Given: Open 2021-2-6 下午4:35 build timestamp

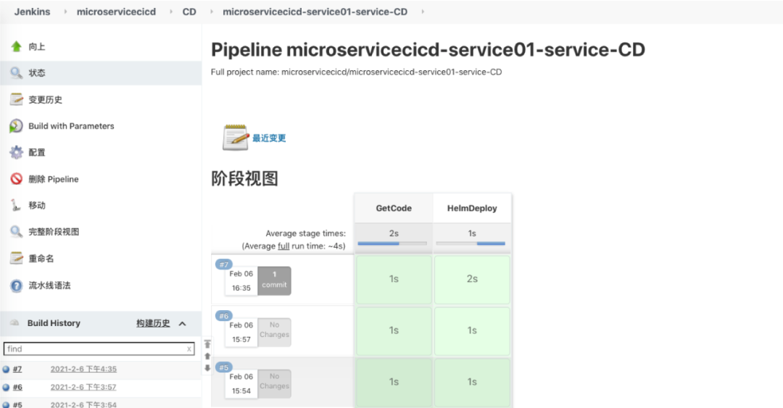Looking at the screenshot, I should [x=83, y=369].
